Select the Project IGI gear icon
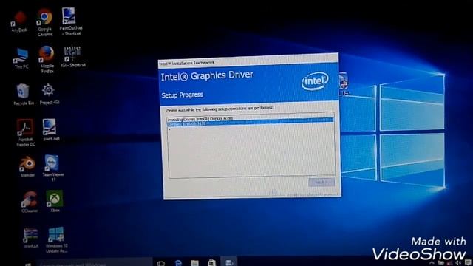 (50, 94)
